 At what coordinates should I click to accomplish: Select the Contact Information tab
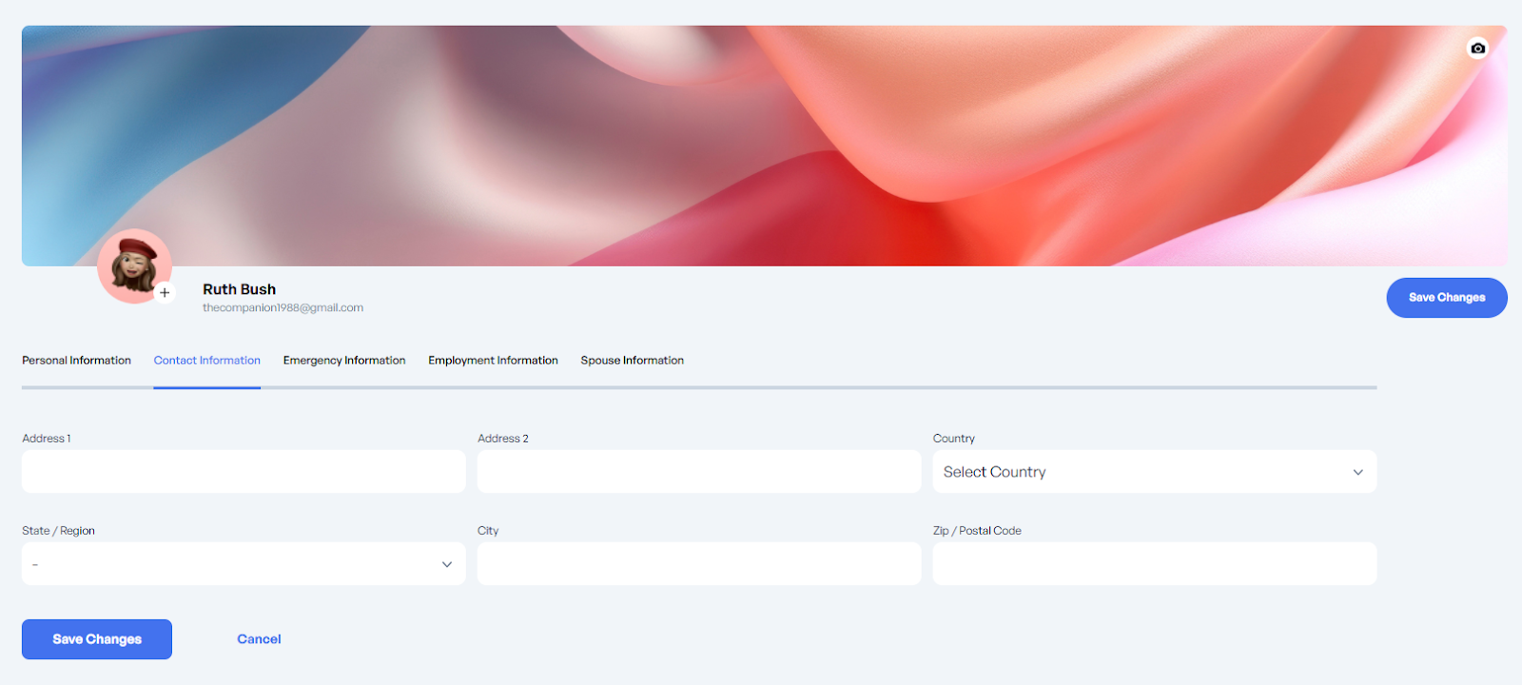coord(206,361)
